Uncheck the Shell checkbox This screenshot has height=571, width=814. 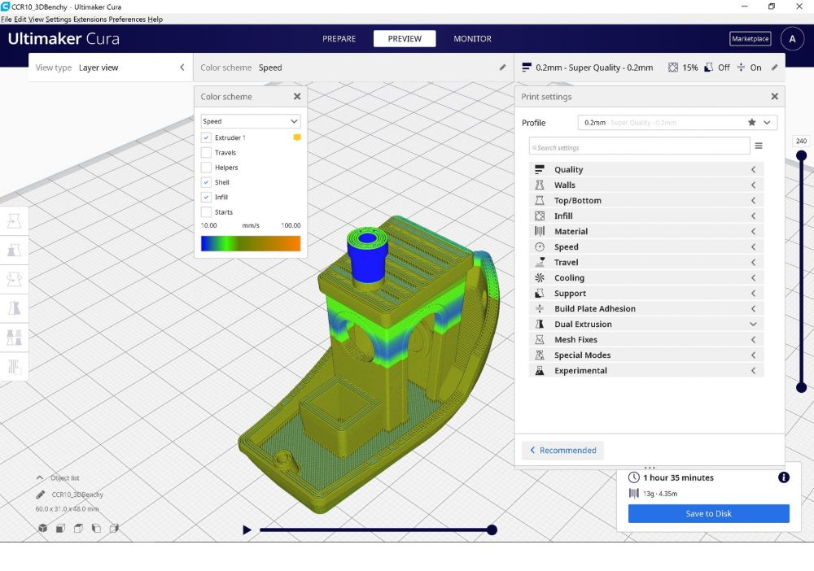(x=206, y=182)
